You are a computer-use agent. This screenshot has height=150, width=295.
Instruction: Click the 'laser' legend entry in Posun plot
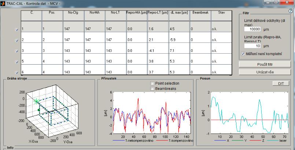283,141
